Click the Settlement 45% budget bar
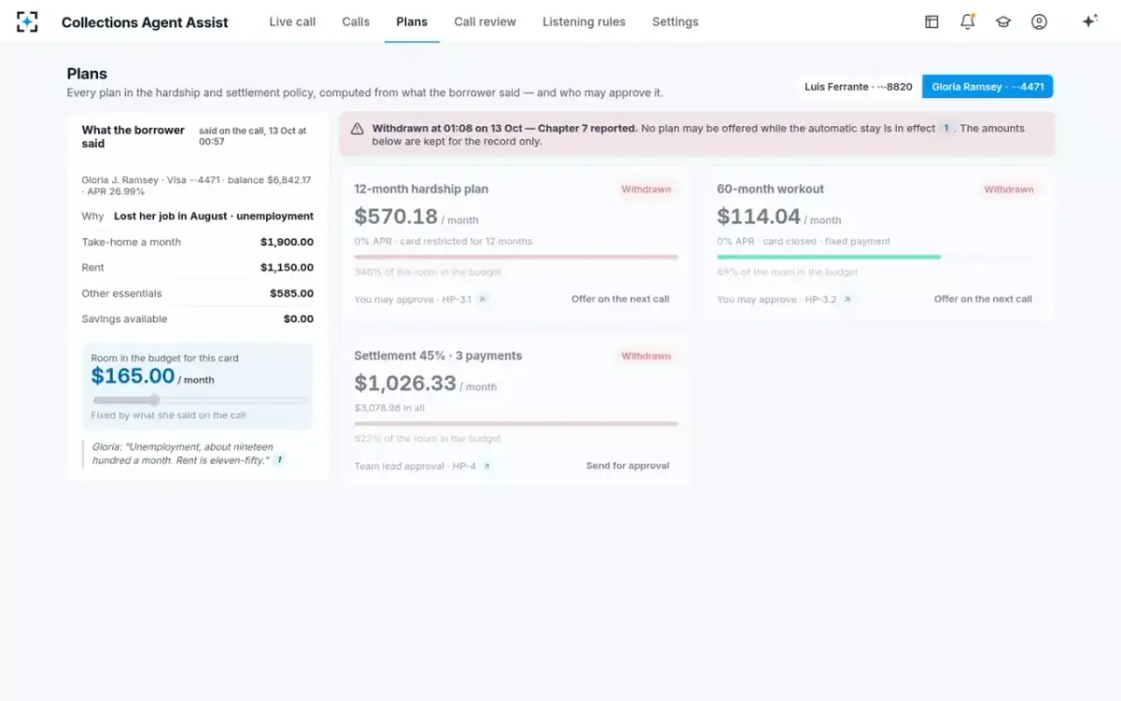This screenshot has width=1121, height=701. tap(516, 423)
